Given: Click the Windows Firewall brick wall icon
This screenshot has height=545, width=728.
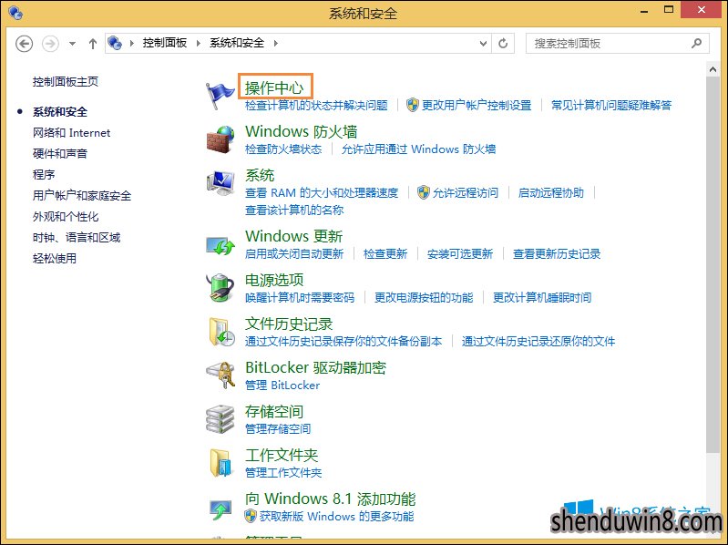Looking at the screenshot, I should [x=220, y=139].
